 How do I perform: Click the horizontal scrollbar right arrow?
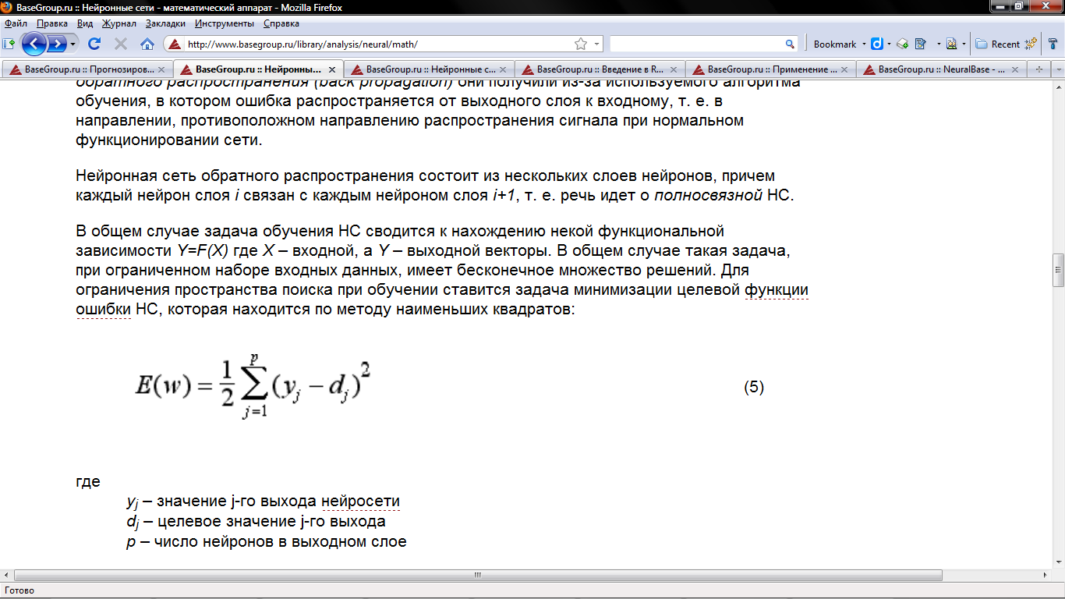[x=1046, y=576]
